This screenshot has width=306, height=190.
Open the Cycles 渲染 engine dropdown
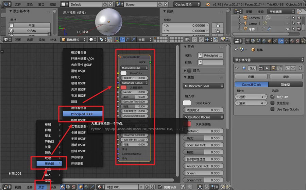(x=187, y=4)
